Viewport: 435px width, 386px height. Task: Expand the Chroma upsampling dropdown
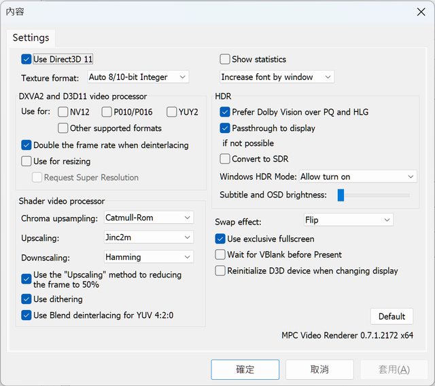tap(149, 218)
